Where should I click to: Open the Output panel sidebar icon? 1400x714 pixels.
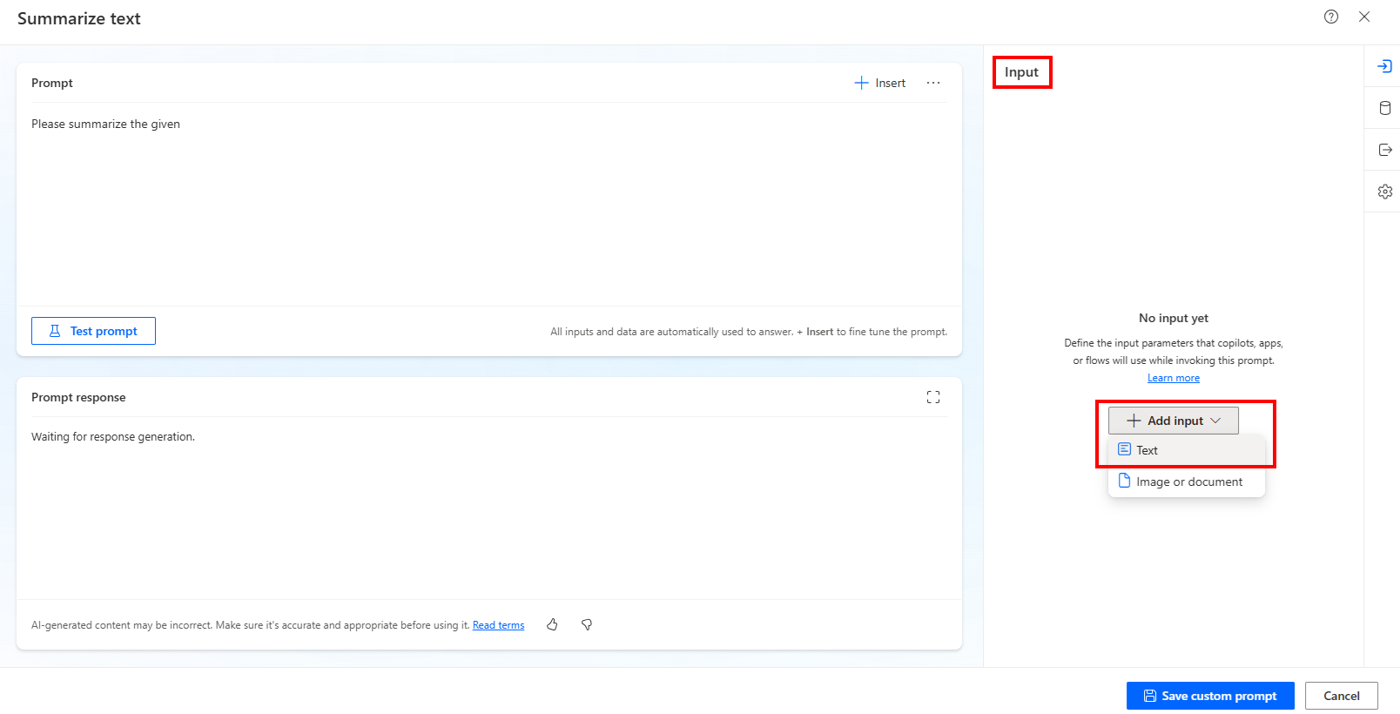[1384, 150]
